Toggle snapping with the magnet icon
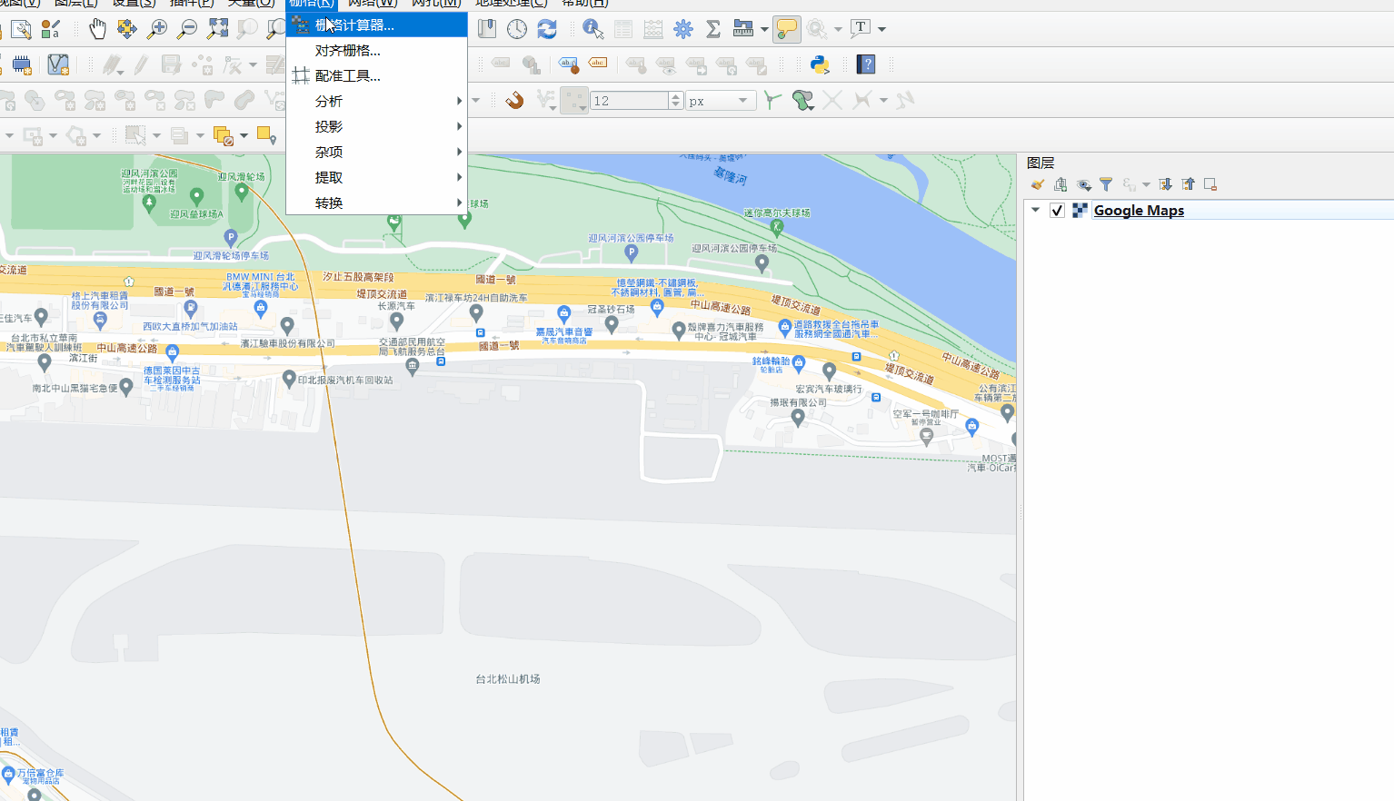This screenshot has width=1394, height=801. point(514,100)
